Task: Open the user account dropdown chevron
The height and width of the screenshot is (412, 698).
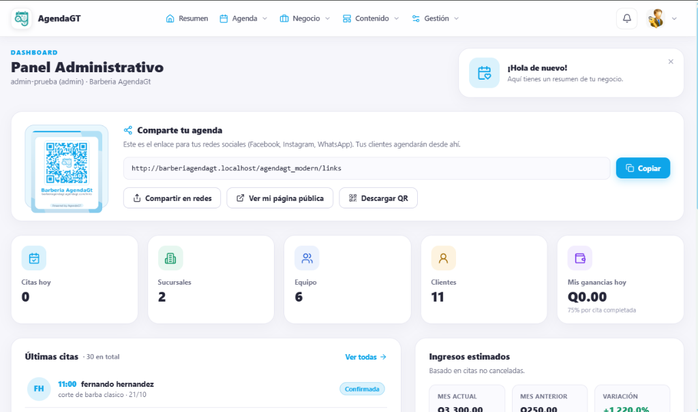Action: tap(674, 18)
